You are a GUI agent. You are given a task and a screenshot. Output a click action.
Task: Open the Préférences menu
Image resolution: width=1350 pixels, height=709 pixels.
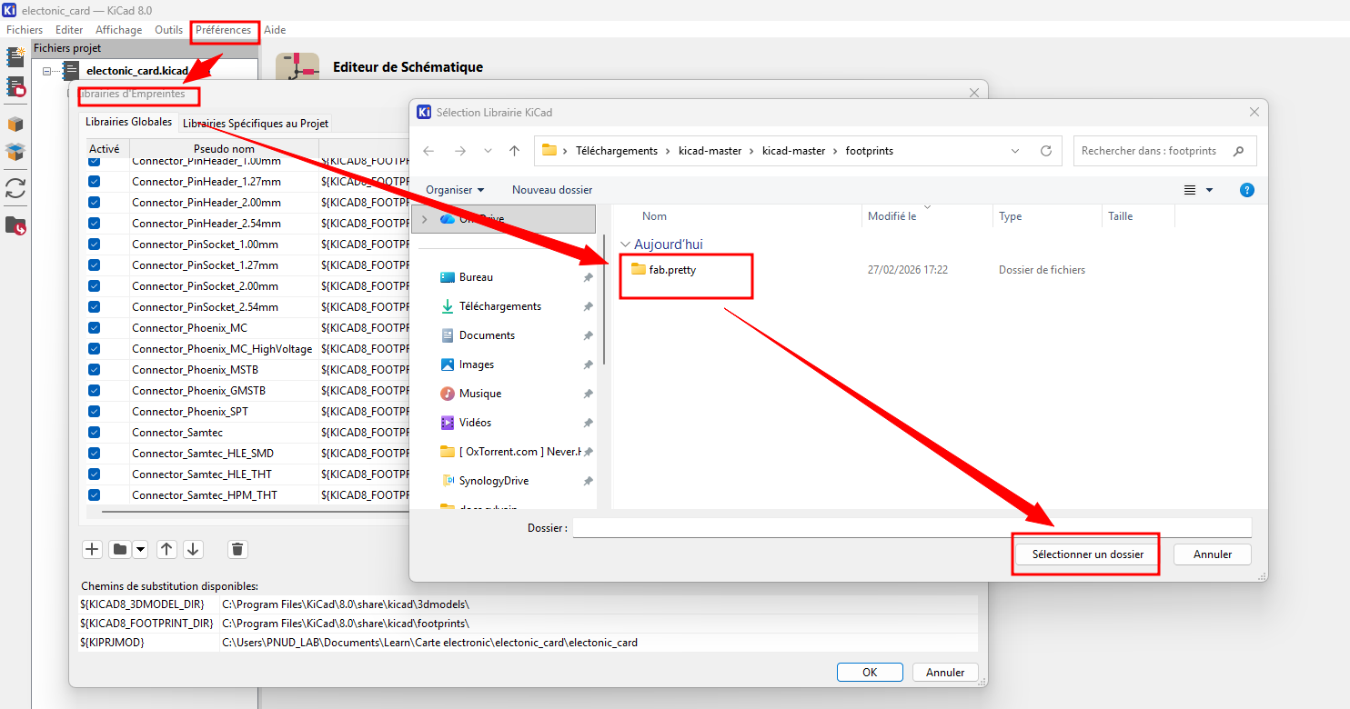(224, 30)
